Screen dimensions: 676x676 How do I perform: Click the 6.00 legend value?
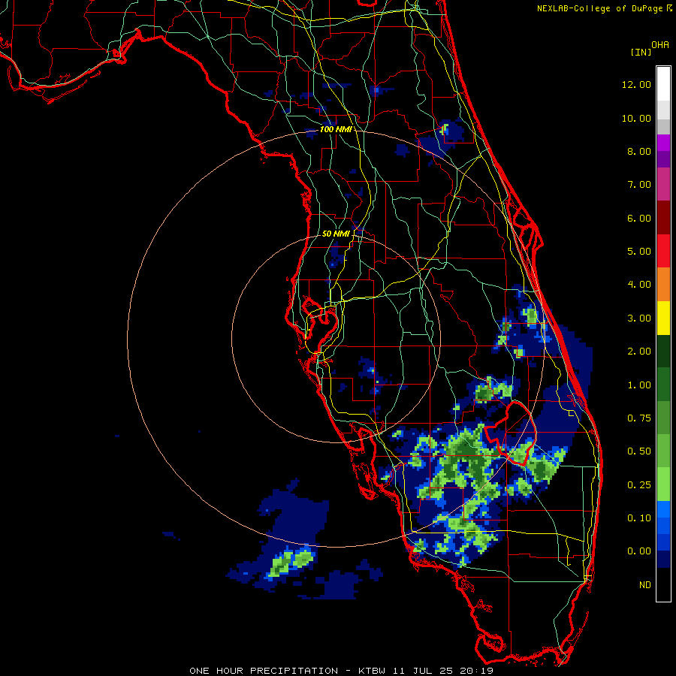639,218
